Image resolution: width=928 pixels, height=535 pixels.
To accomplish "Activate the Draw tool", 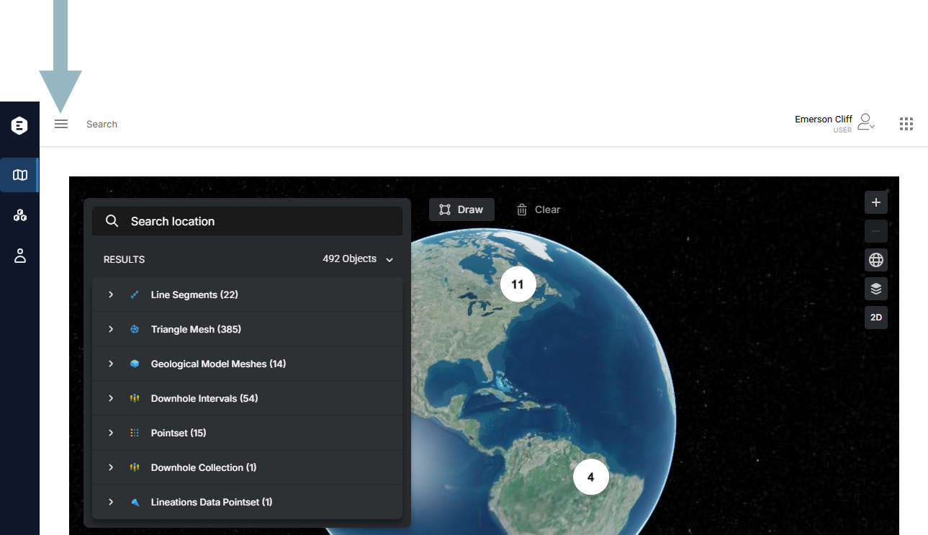I will (461, 210).
